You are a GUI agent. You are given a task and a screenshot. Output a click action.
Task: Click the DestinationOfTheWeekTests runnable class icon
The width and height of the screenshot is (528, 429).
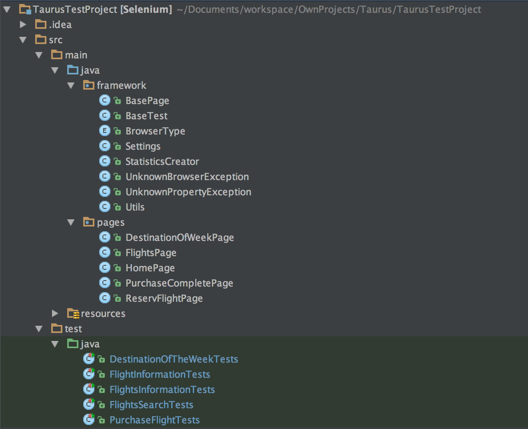89,359
